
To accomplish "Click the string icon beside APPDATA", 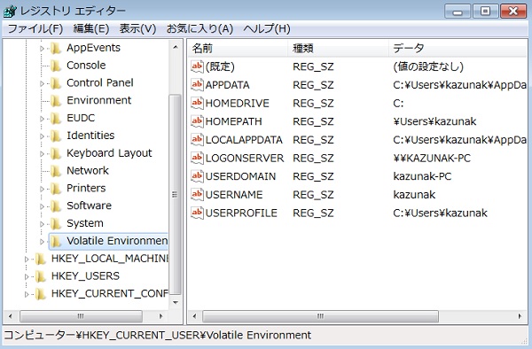I will point(197,85).
